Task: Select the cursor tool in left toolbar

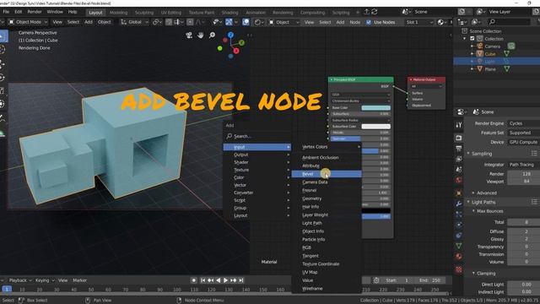Action: coord(3,49)
